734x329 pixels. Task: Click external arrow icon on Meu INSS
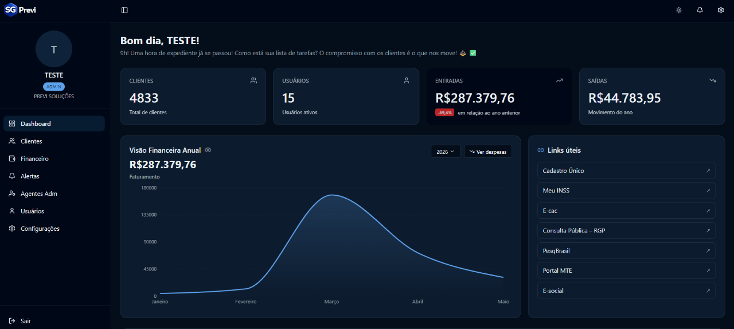pyautogui.click(x=708, y=191)
